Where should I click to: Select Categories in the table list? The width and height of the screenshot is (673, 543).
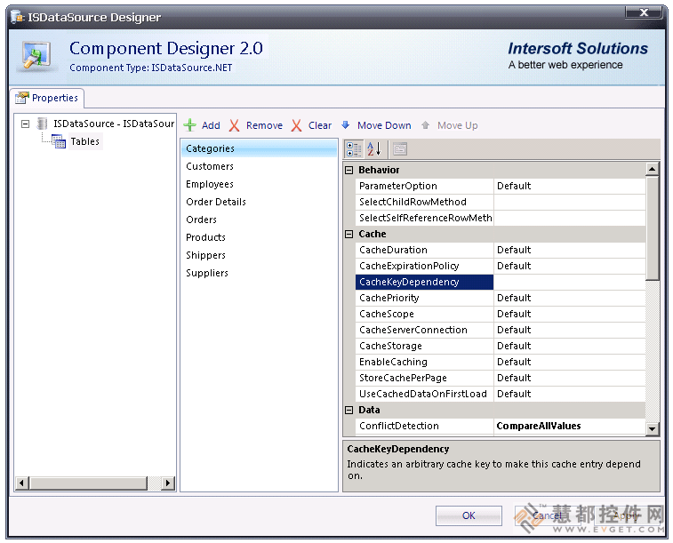pyautogui.click(x=259, y=148)
